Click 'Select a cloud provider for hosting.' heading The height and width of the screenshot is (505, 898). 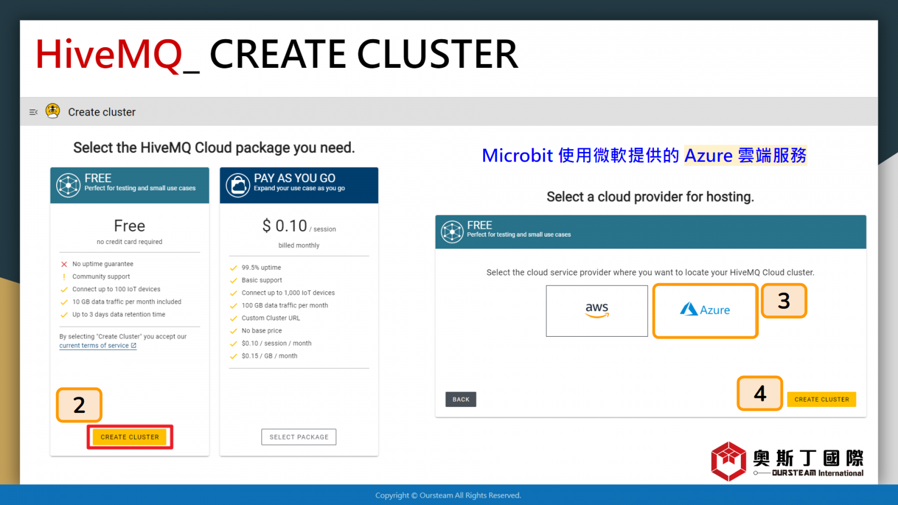pyautogui.click(x=650, y=197)
